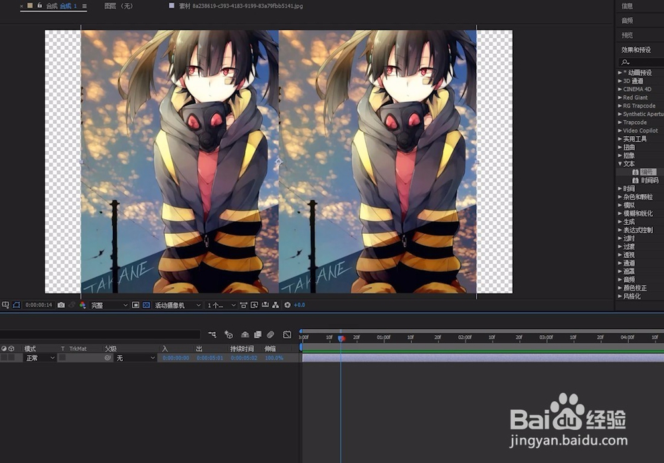The height and width of the screenshot is (463, 664).
Task: Toggle the frame blending icon
Action: pyautogui.click(x=258, y=335)
